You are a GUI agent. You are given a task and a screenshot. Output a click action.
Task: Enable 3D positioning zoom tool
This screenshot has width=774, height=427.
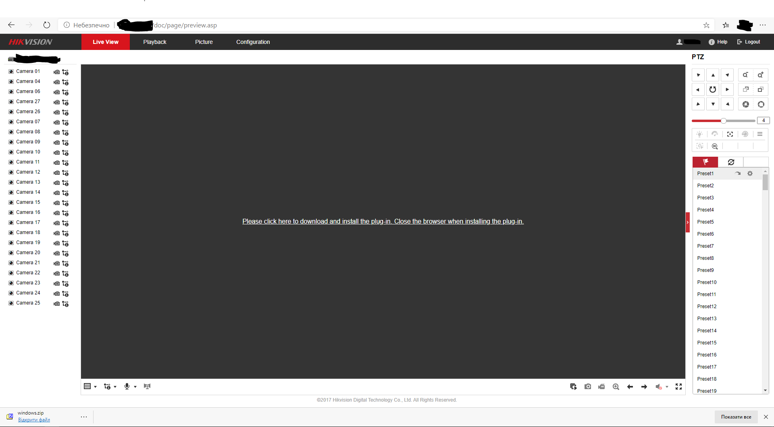coord(715,146)
